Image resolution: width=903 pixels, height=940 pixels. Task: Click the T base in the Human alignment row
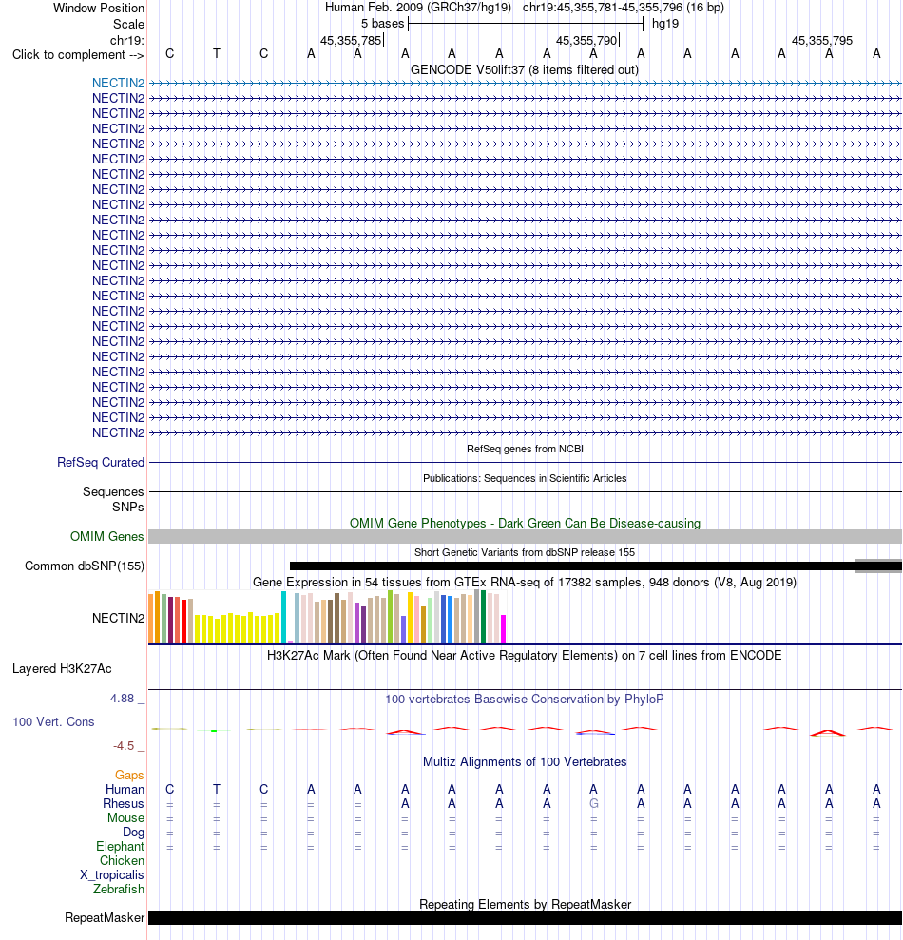pos(217,789)
